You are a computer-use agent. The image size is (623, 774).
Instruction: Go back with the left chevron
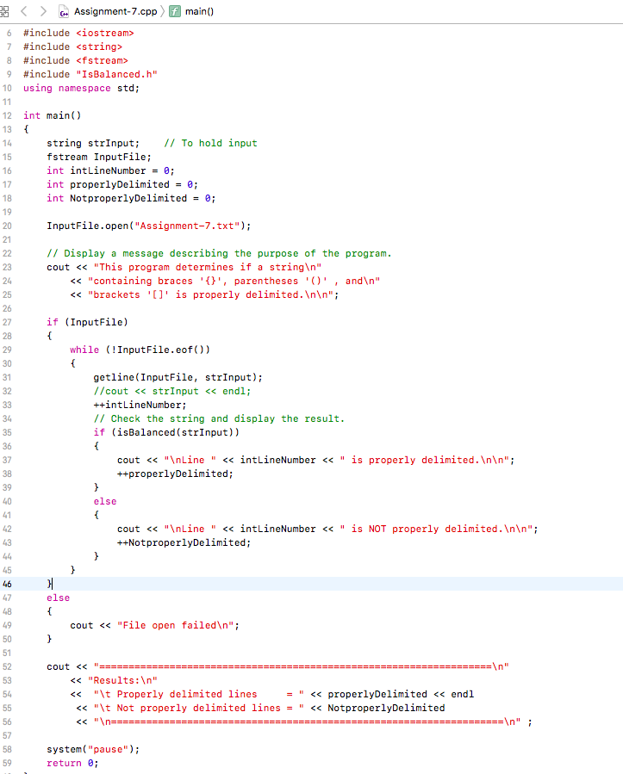coord(24,11)
